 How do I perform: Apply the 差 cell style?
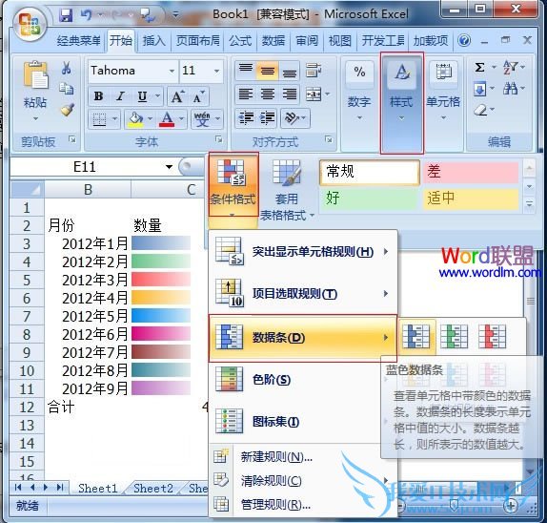471,172
